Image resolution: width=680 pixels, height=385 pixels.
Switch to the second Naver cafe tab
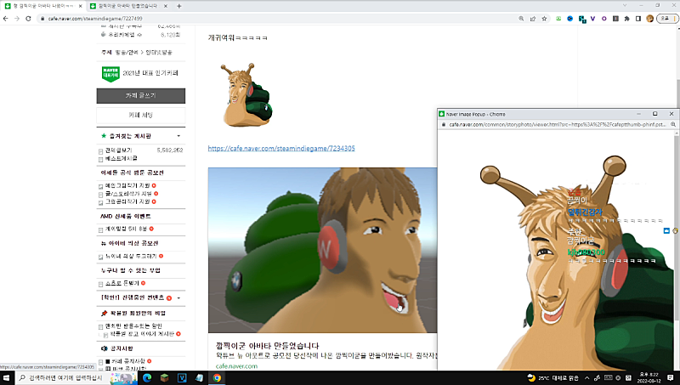(x=129, y=6)
